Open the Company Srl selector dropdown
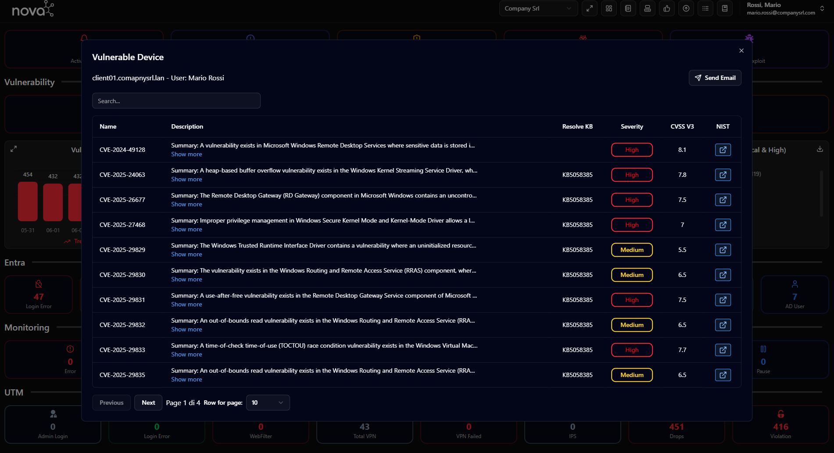The width and height of the screenshot is (834, 453). tap(538, 8)
